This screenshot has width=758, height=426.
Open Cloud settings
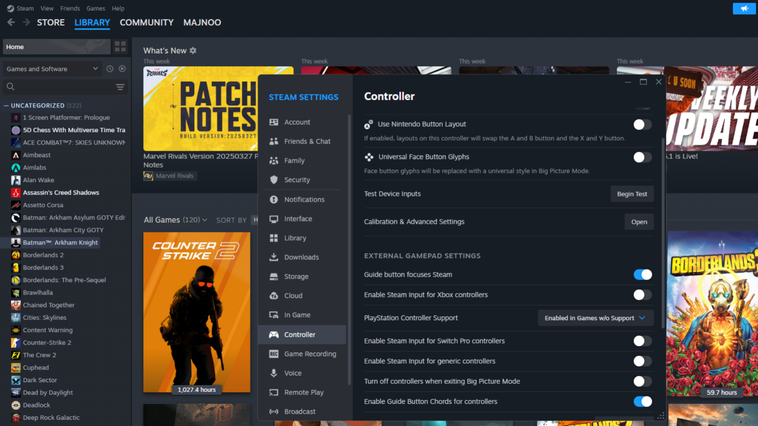click(x=302, y=296)
